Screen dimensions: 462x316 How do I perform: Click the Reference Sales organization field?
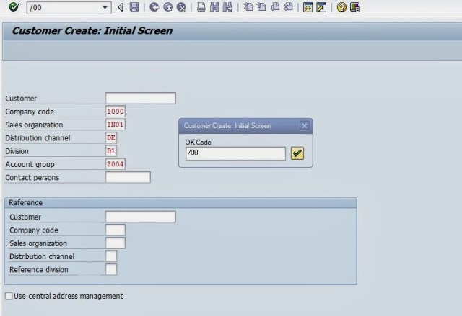pos(115,243)
